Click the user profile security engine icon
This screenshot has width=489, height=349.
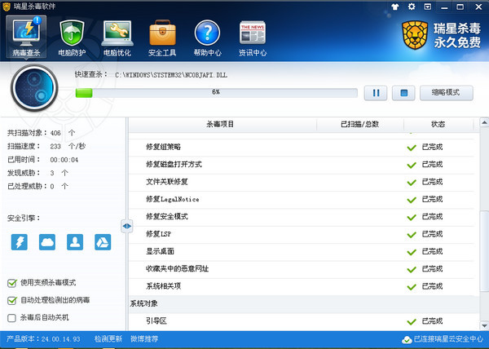click(75, 242)
